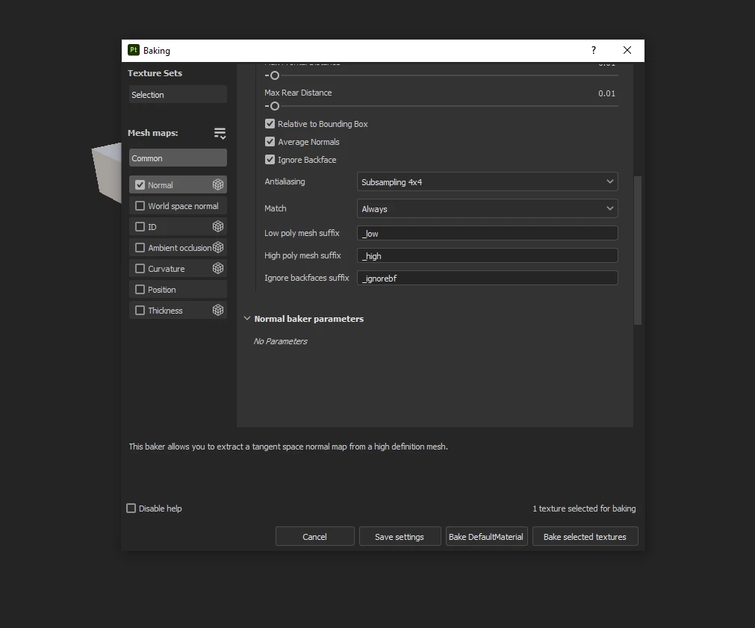Click the Max Rear Distance 0.01 value
The height and width of the screenshot is (628, 755).
(606, 93)
